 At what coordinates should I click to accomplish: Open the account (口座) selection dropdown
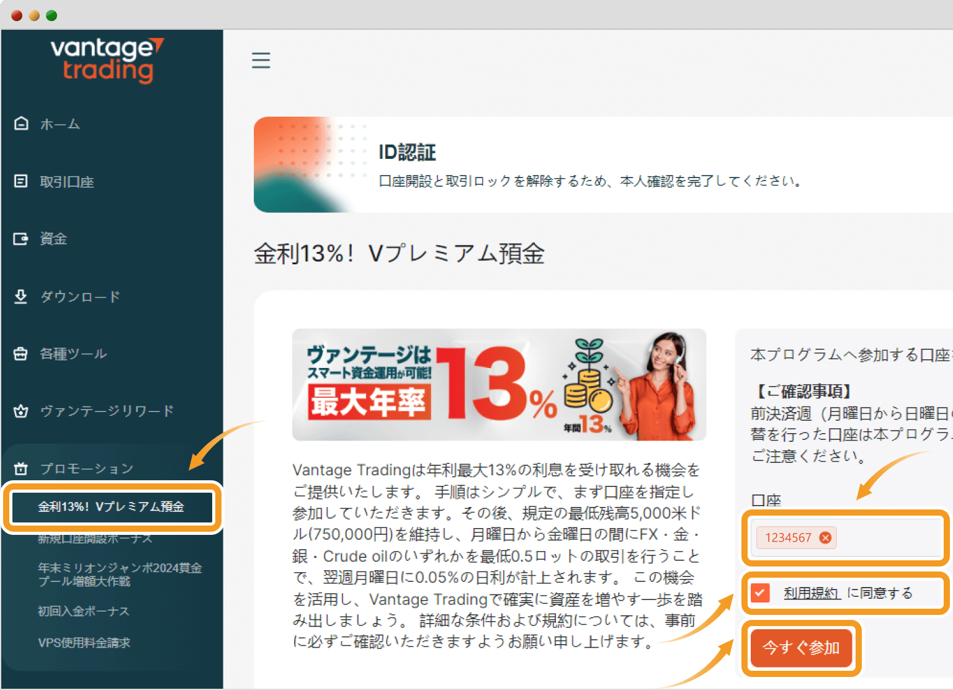887,538
